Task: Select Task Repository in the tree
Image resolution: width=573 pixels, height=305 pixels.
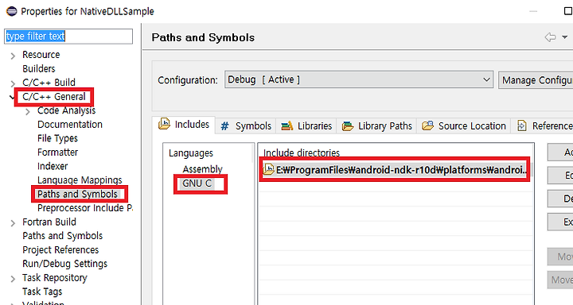Action: 55,278
